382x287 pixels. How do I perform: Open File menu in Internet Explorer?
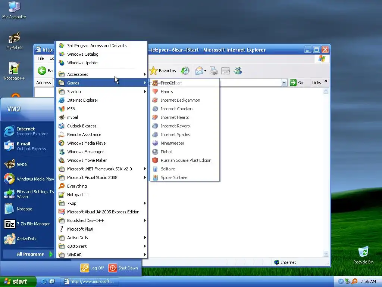pos(41,58)
